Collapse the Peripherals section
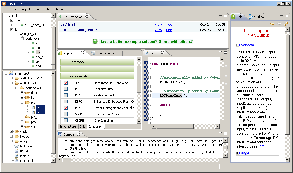293x173 pixels. coord(66,76)
